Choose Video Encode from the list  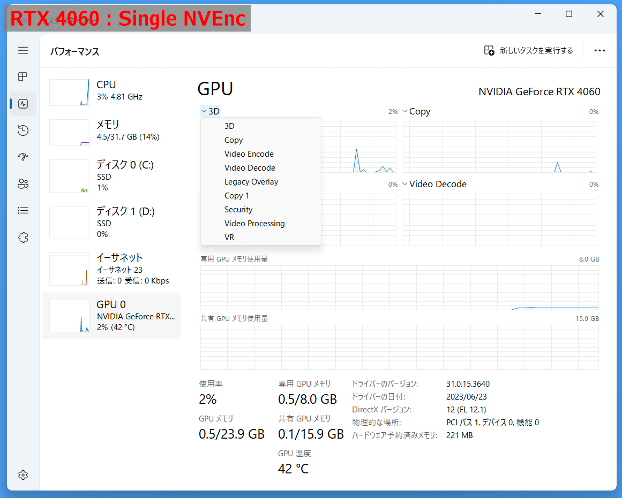260,154
